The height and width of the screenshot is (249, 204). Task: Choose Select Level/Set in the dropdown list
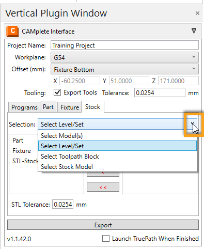pyautogui.click(x=117, y=146)
